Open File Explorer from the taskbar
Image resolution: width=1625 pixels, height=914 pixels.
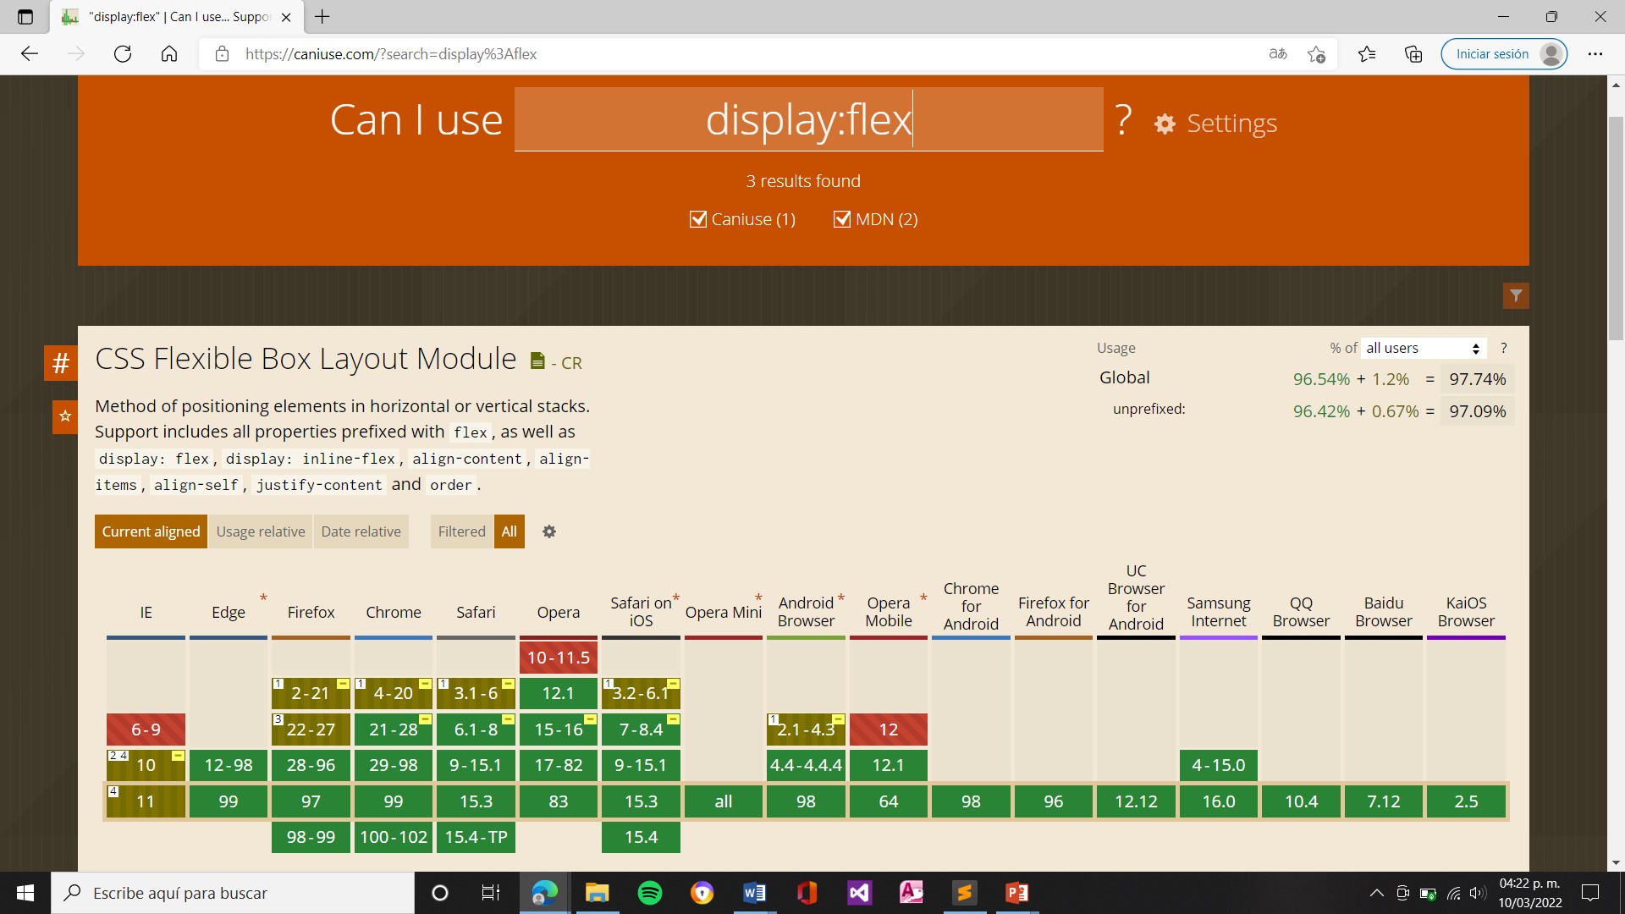point(597,893)
